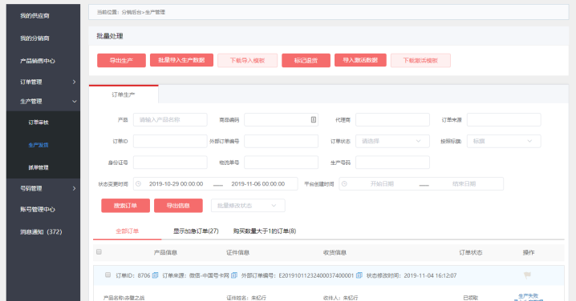Click the 搜索订单 button
This screenshot has width=576, height=301.
pyautogui.click(x=125, y=206)
